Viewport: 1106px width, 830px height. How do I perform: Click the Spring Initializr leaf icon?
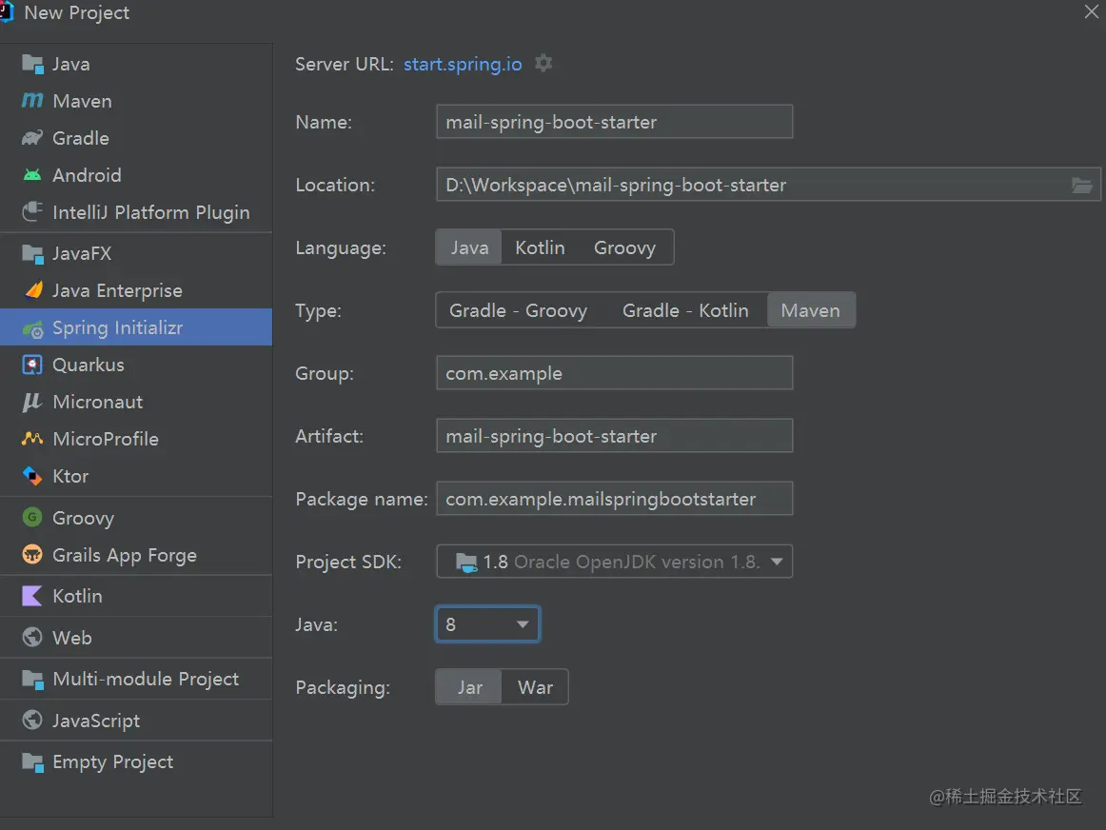(x=32, y=328)
